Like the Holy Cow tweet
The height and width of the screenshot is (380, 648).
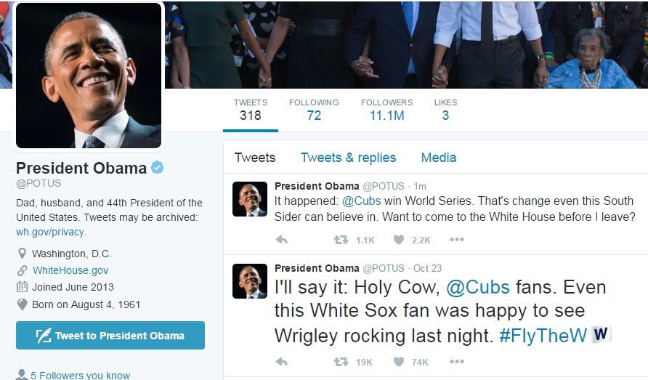[399, 362]
